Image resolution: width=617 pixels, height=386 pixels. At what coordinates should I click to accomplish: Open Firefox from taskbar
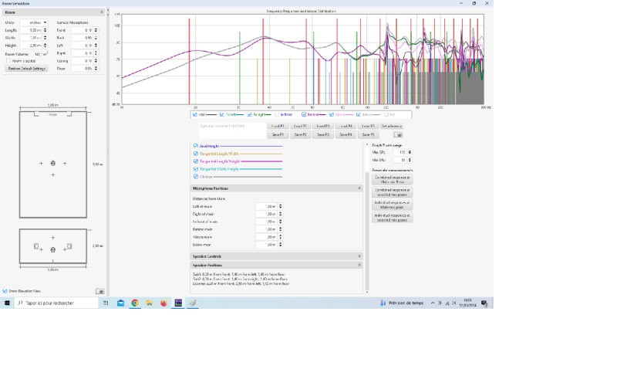pos(164,303)
